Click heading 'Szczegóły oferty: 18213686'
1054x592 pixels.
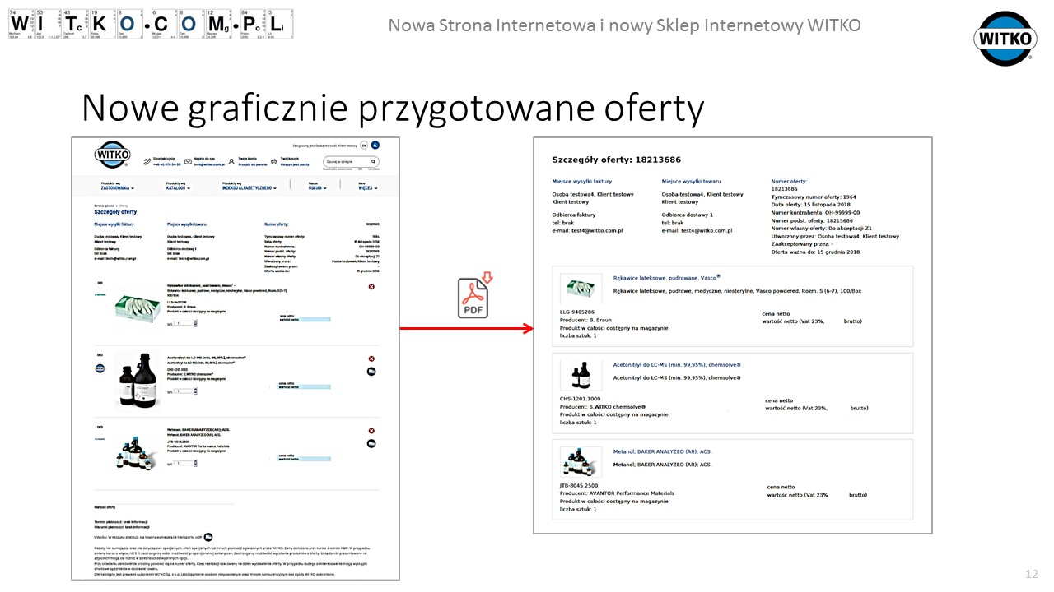tap(617, 159)
